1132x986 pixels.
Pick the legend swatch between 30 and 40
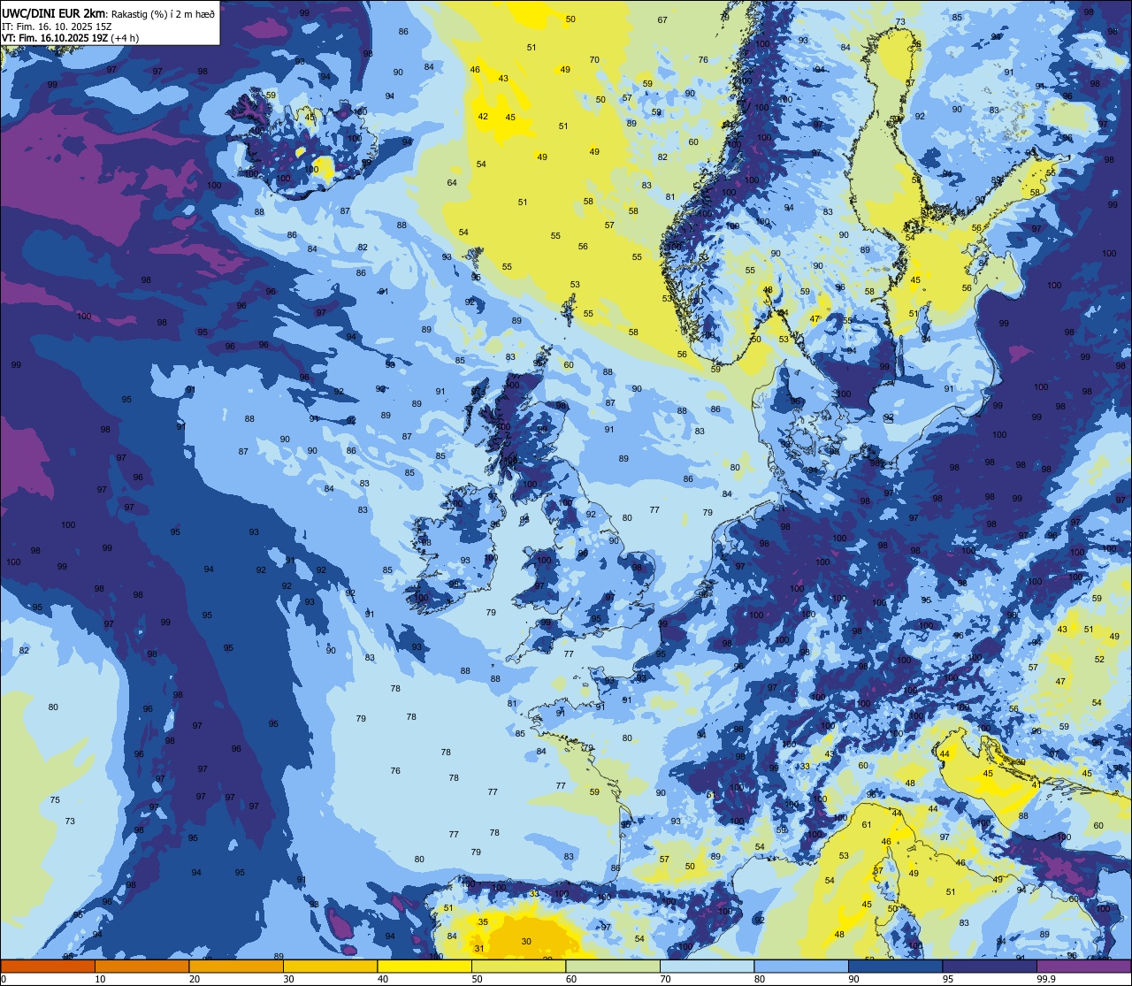(330, 966)
